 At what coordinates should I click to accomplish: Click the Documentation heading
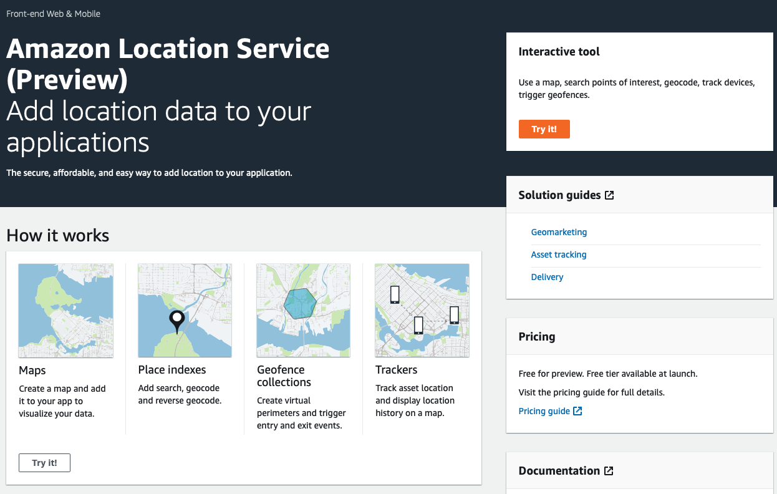559,471
